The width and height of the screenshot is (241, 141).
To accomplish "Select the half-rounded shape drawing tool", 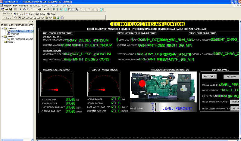I will coord(35,18).
